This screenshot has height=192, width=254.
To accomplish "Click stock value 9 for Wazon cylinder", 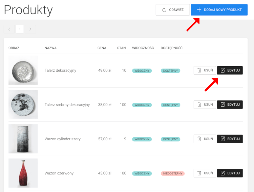I will (125, 139).
